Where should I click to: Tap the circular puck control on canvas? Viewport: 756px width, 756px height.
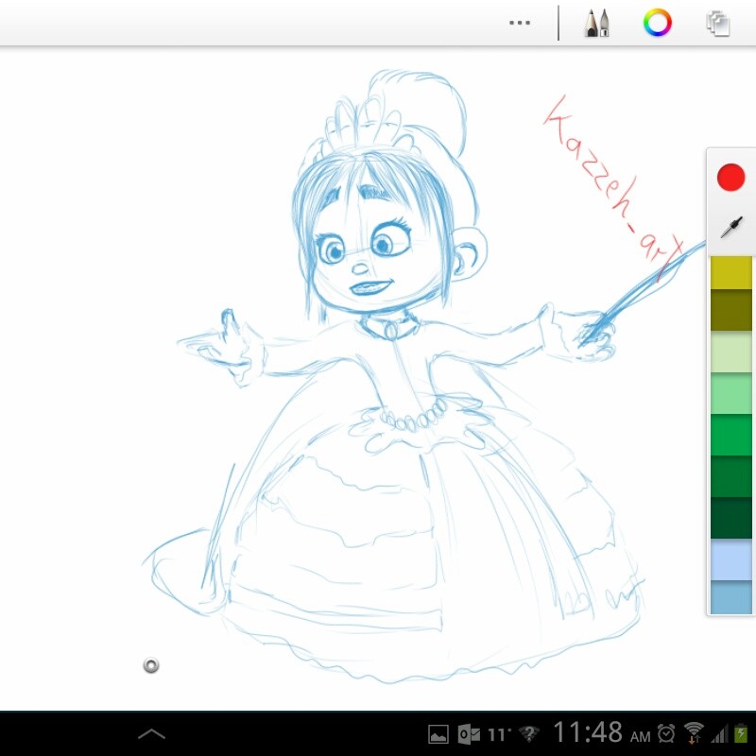point(151,665)
